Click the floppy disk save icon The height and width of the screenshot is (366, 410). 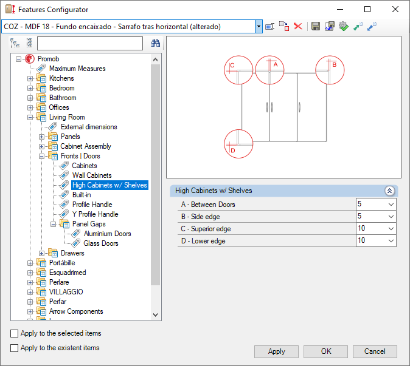[316, 26]
